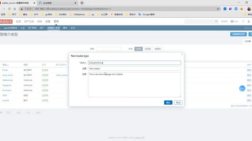The width and height of the screenshot is (252, 141).
Task: Click the dark blue crescent extension icon
Action: 230,9
